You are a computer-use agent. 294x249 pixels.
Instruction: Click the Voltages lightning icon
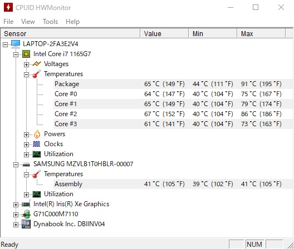coord(37,64)
